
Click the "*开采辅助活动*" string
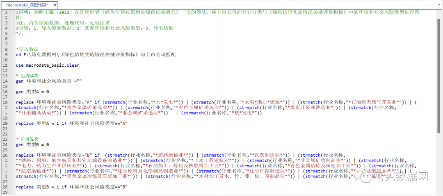pyautogui.click(x=36, y=113)
